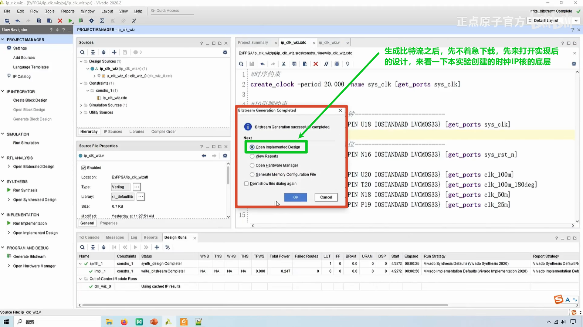Switch to the Tcl Console tab
Viewport: 583px width, 327px height.
(x=89, y=238)
